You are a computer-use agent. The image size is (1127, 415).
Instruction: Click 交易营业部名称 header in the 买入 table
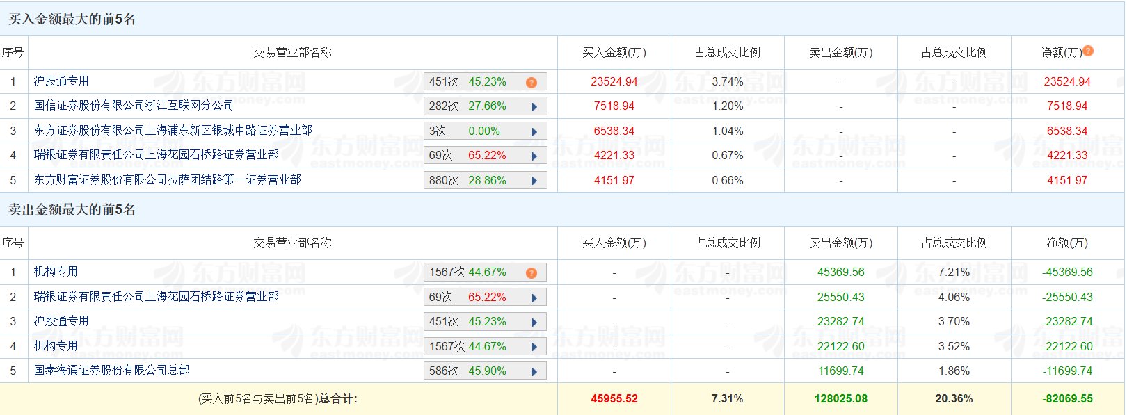pos(292,53)
